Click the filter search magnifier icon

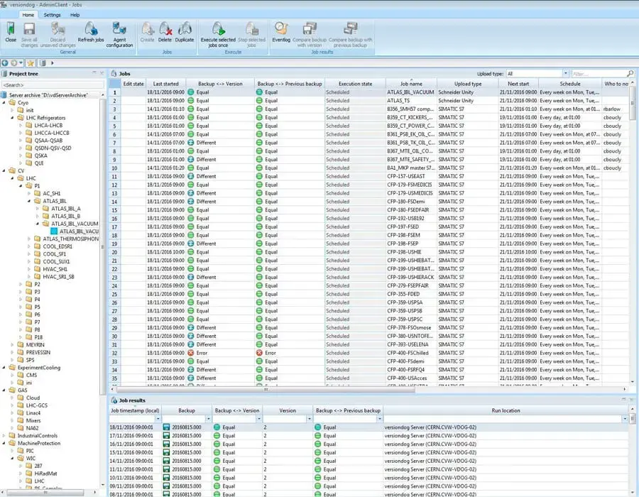[630, 74]
